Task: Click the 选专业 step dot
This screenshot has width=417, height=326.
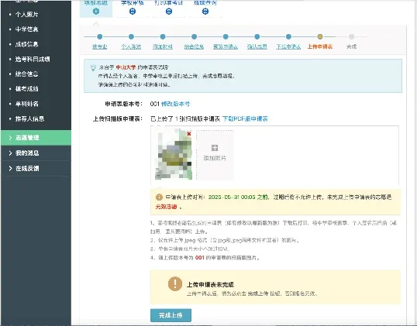Action: click(100, 36)
